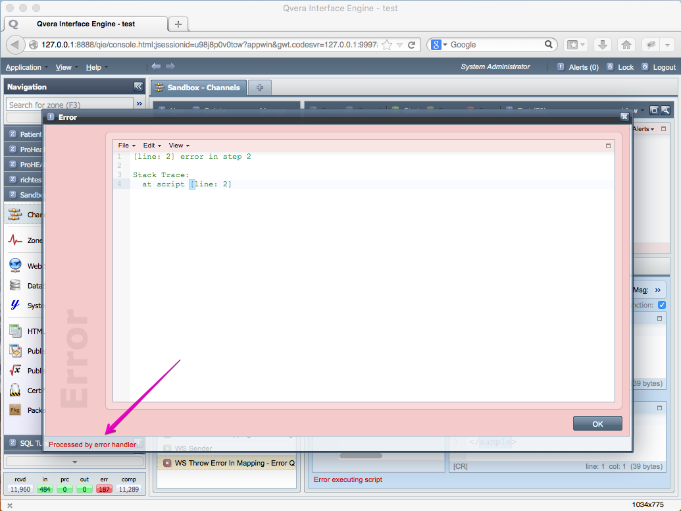
Task: Click the search magnifier icon top-right panel
Action: (x=665, y=111)
